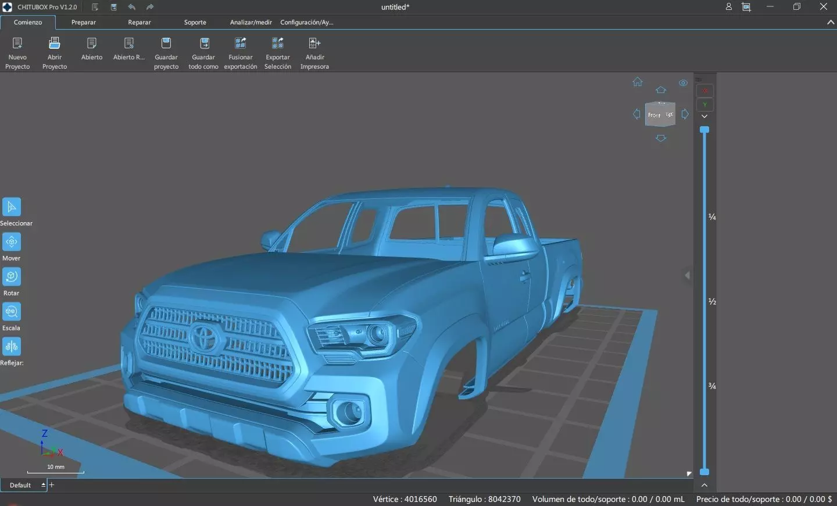This screenshot has width=837, height=506.
Task: Redo the last action
Action: (150, 7)
